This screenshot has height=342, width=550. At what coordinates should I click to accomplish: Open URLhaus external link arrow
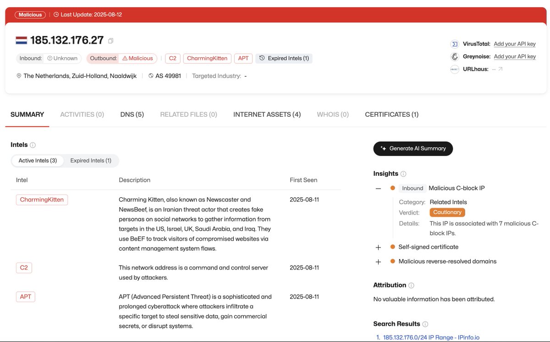tap(500, 69)
